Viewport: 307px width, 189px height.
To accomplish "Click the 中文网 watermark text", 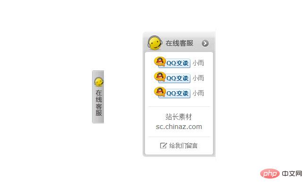I will coord(292,173).
